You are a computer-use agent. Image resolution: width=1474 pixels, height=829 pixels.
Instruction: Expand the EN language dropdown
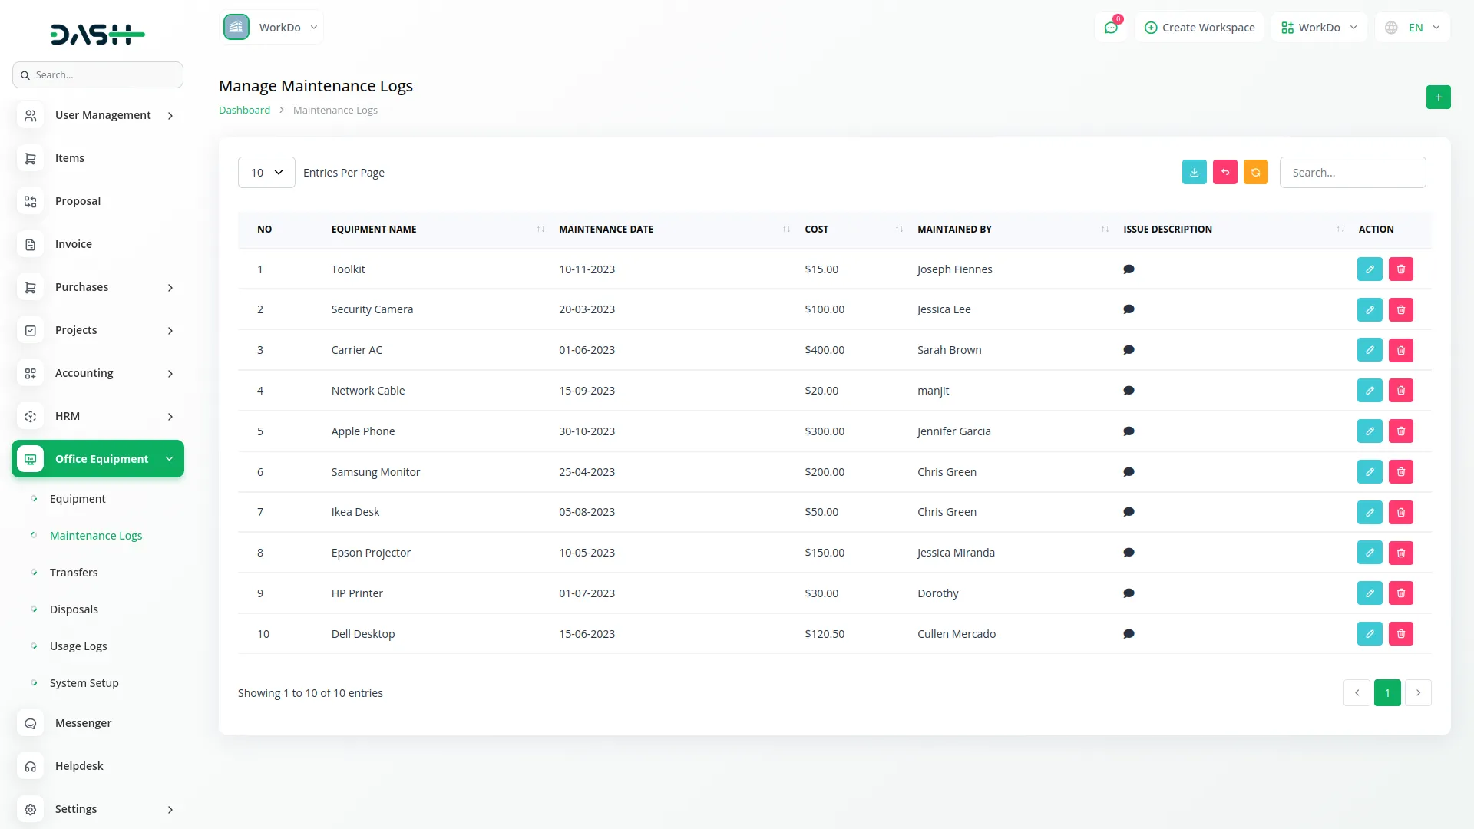(x=1414, y=28)
